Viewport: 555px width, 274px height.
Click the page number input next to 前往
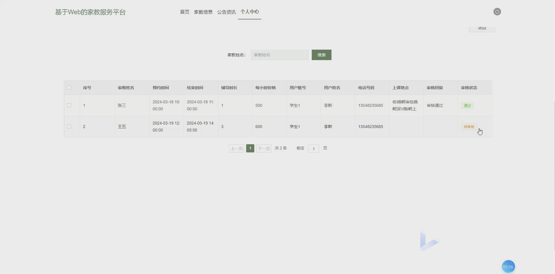(313, 148)
